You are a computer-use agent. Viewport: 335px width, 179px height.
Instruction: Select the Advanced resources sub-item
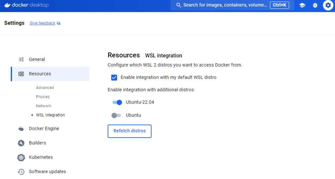tap(45, 88)
